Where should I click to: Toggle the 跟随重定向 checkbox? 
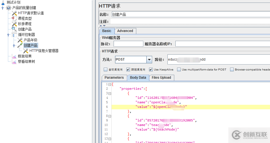[x=128, y=70]
